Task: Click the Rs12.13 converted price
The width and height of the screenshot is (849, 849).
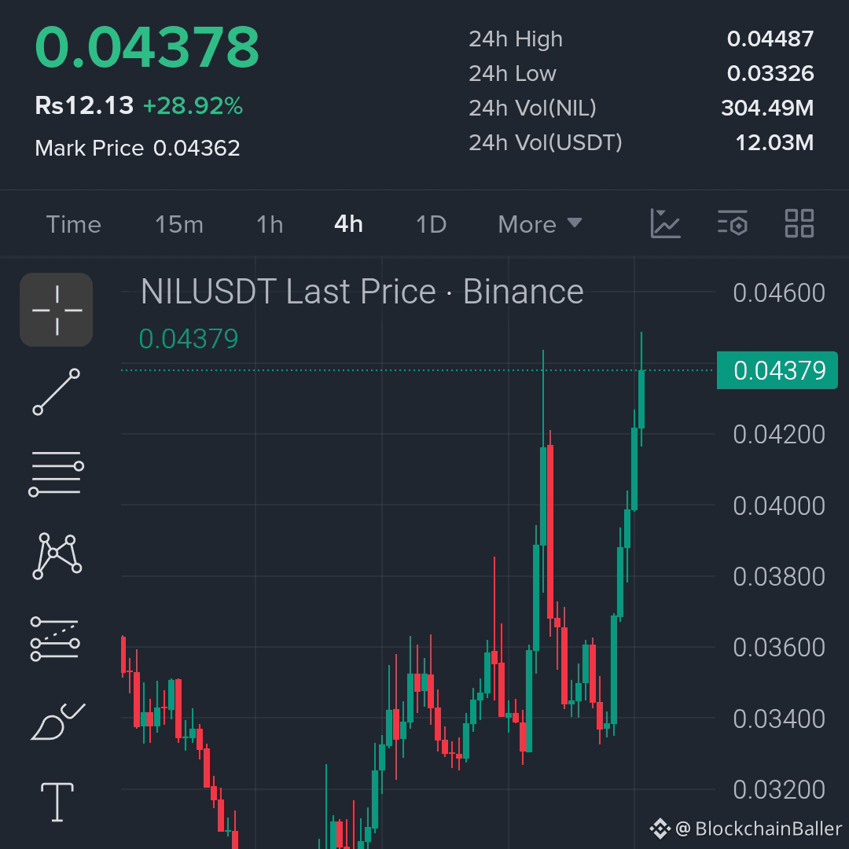Action: (84, 105)
